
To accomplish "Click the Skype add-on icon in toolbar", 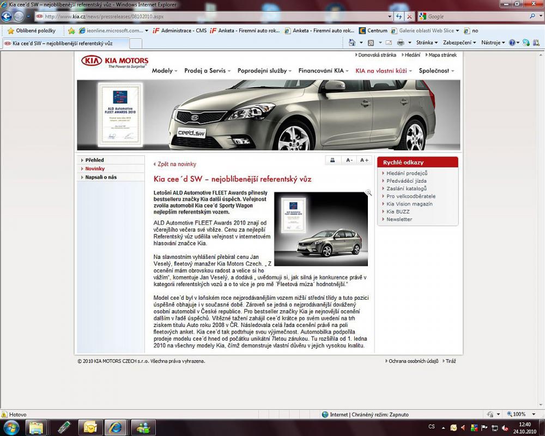I will [526, 43].
